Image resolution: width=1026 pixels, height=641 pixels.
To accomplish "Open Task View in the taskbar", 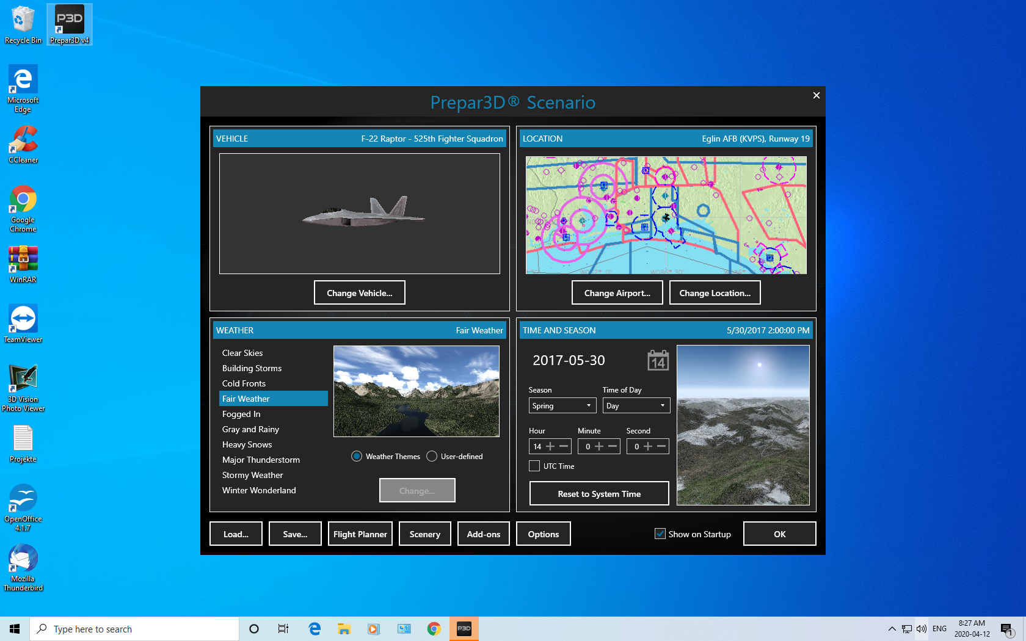I will tap(283, 629).
